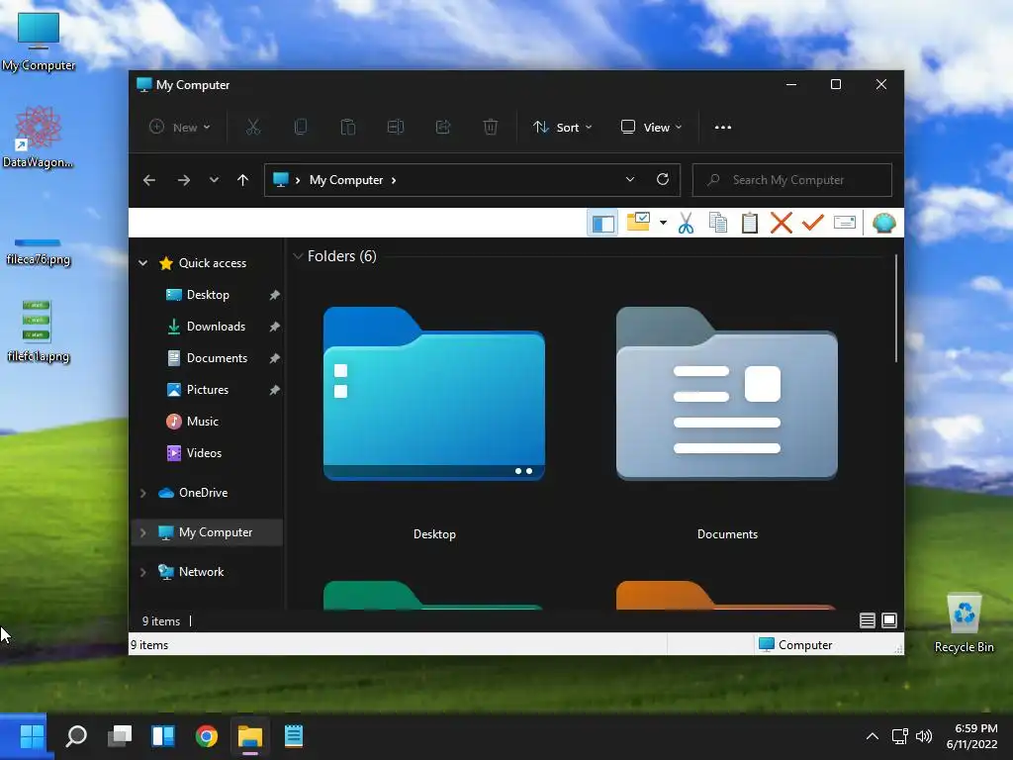Viewport: 1013px width, 760px height.
Task: Select Pictures in Quick access
Action: coord(208,390)
